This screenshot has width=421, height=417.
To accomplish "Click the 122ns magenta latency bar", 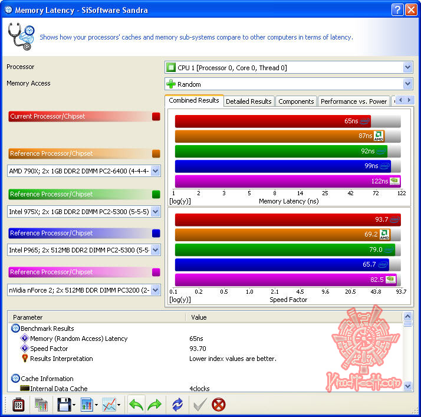I will coord(288,181).
